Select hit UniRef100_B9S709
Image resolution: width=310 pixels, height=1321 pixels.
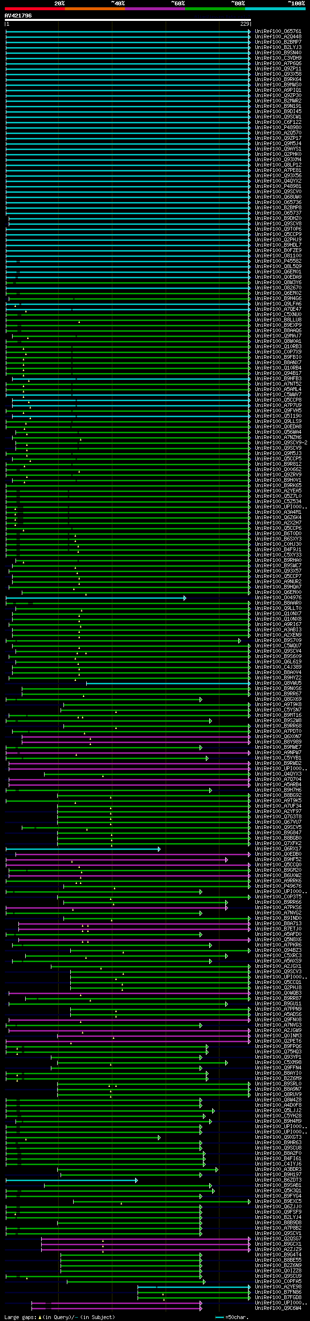tap(279, 641)
